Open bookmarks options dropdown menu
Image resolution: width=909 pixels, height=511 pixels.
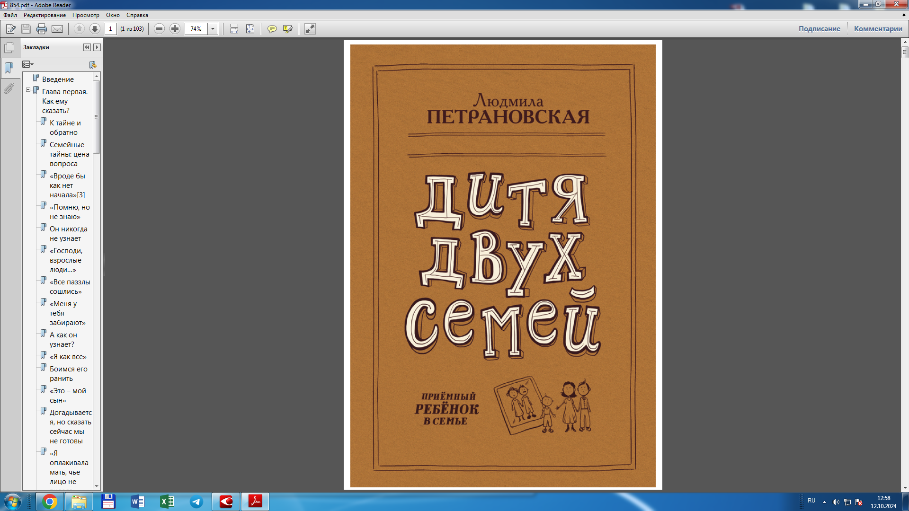[28, 64]
